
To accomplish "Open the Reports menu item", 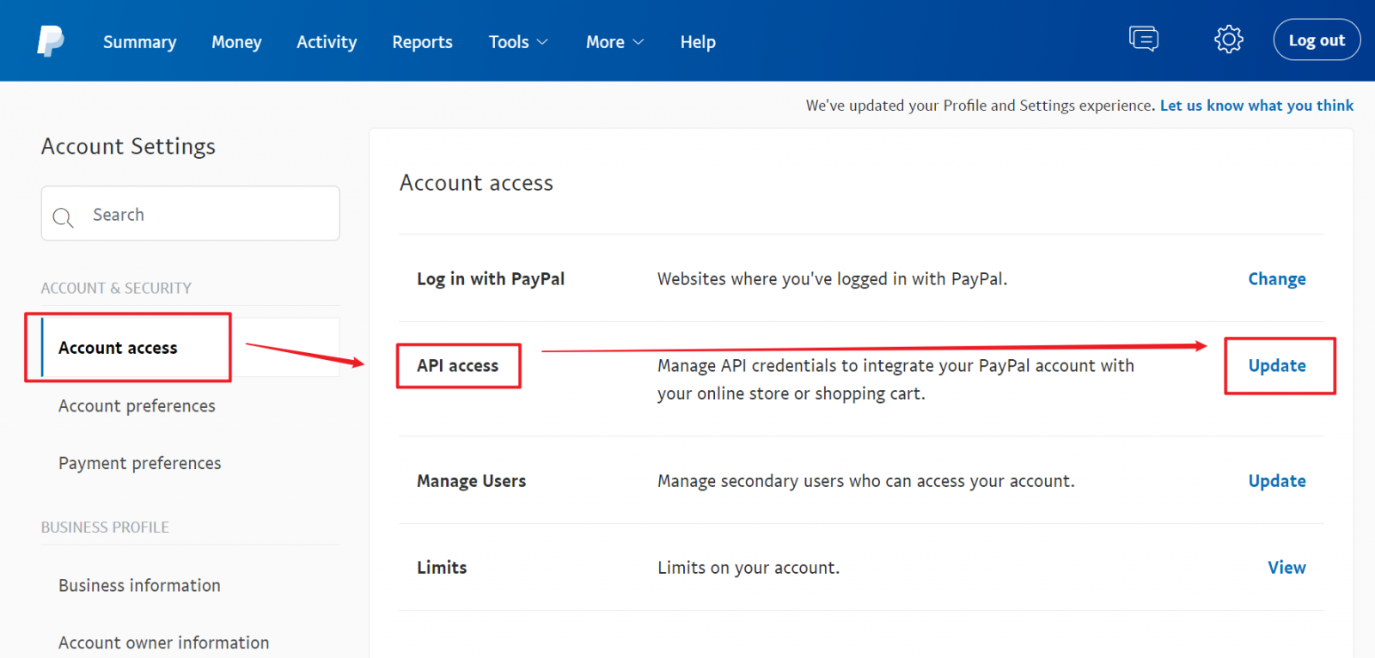I will coord(422,42).
